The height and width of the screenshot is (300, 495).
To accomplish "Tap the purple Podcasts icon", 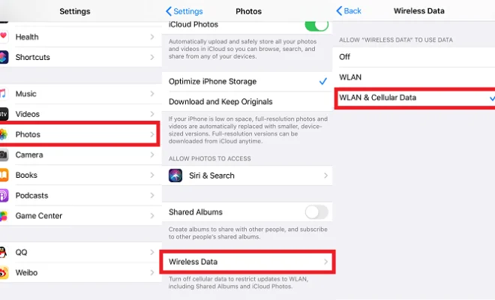I will click(4, 196).
